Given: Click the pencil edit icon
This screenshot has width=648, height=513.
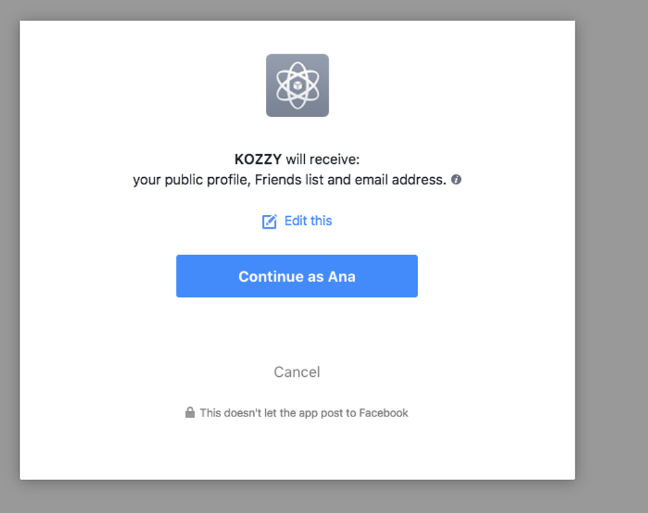Looking at the screenshot, I should [x=269, y=221].
